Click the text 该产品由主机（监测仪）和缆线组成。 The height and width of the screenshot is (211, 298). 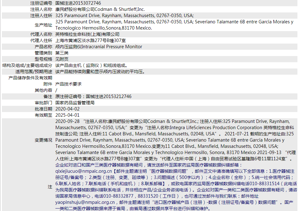coord(92,65)
